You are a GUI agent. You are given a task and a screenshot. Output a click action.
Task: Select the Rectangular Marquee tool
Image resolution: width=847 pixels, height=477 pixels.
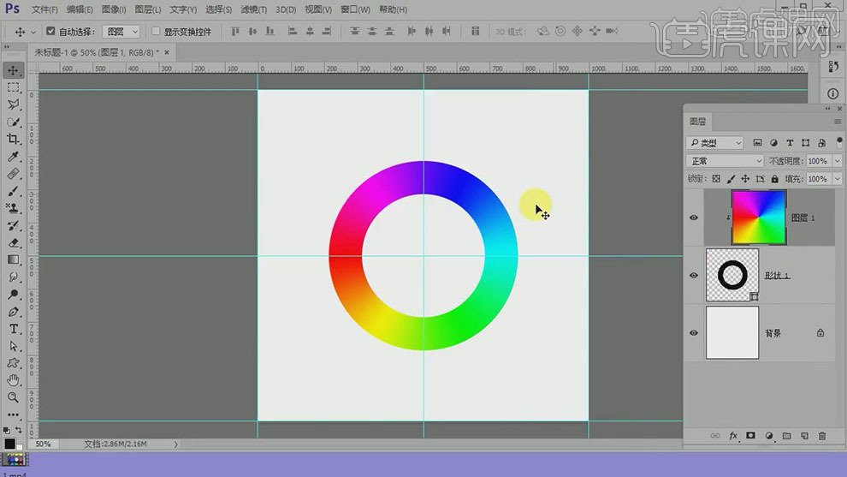coord(13,87)
